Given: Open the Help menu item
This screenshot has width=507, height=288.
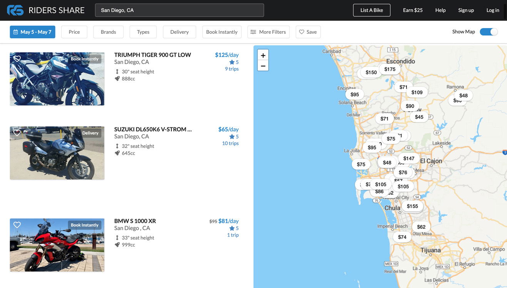Looking at the screenshot, I should pos(440,10).
